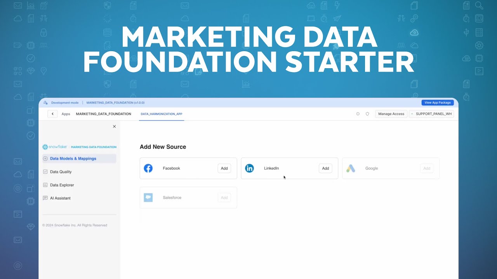
Task: Click the Development mode label
Action: pyautogui.click(x=65, y=103)
